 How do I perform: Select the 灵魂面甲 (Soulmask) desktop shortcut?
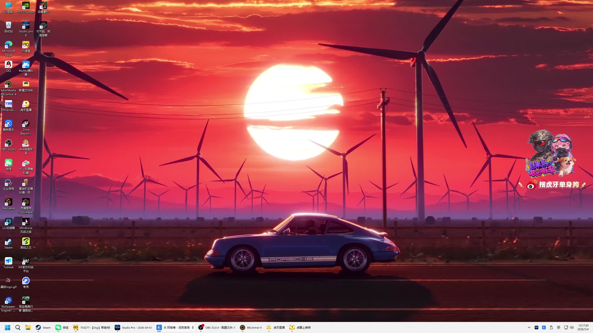tap(26, 206)
